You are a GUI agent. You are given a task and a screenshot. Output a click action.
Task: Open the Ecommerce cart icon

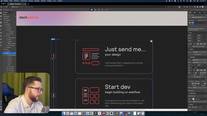pyautogui.click(x=1, y=36)
